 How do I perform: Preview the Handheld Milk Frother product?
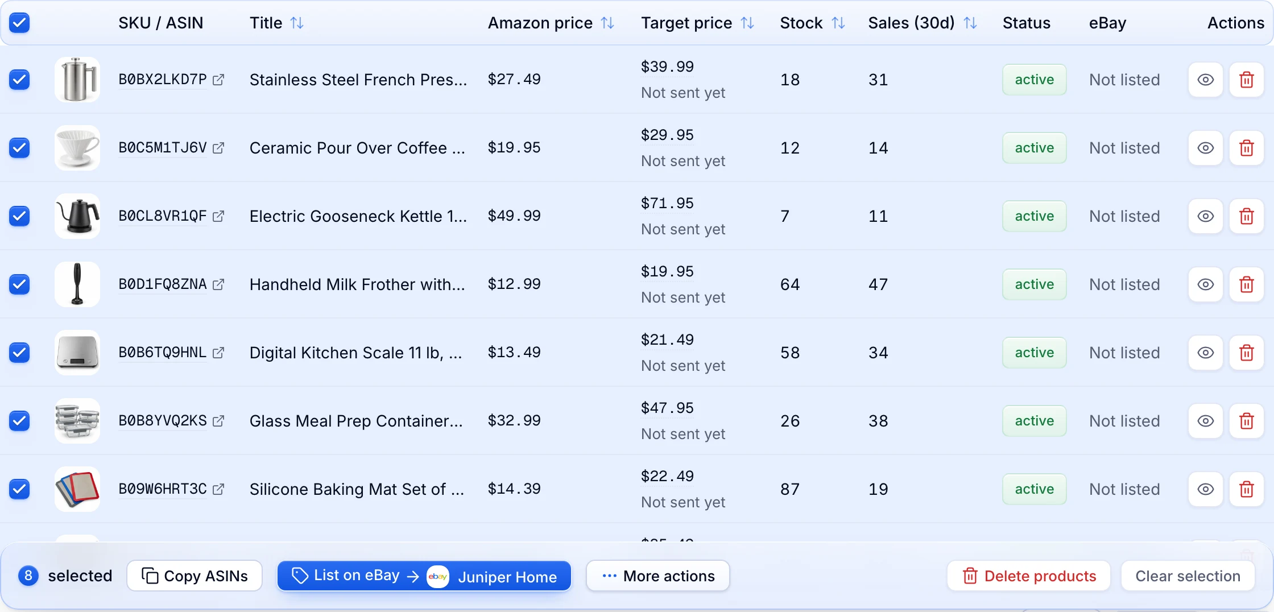tap(1205, 284)
